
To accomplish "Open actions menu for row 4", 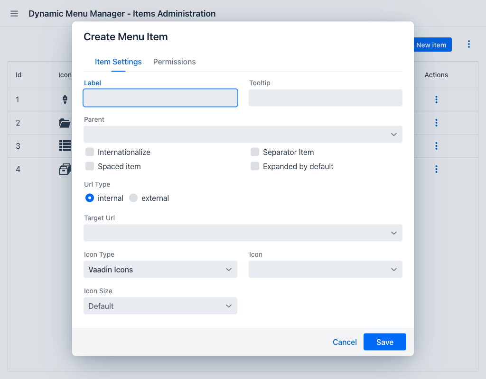I will [436, 169].
